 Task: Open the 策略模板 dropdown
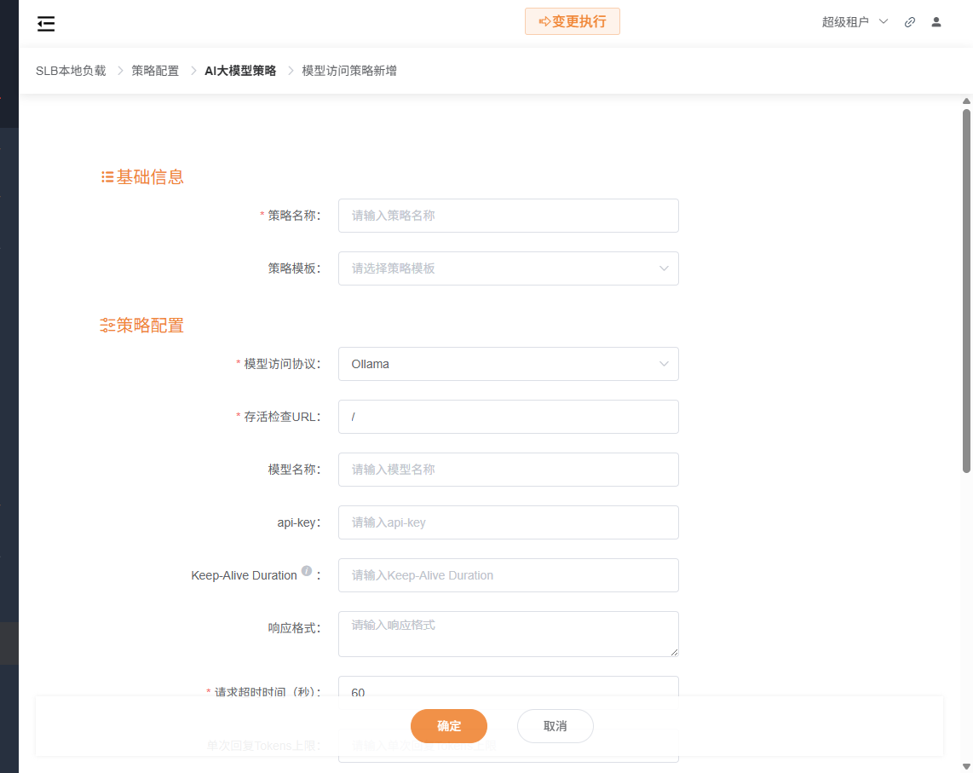click(x=508, y=268)
